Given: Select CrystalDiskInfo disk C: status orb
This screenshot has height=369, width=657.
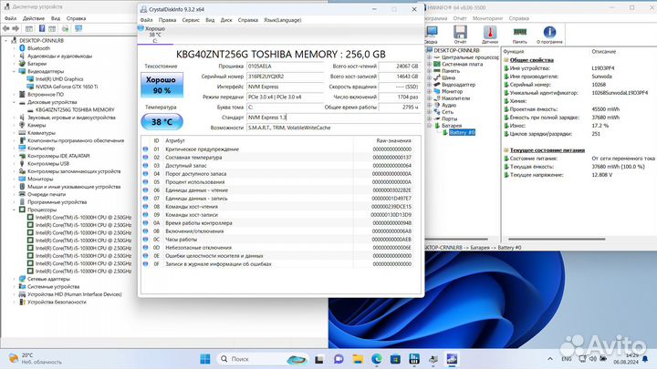Looking at the screenshot, I should click(x=141, y=28).
